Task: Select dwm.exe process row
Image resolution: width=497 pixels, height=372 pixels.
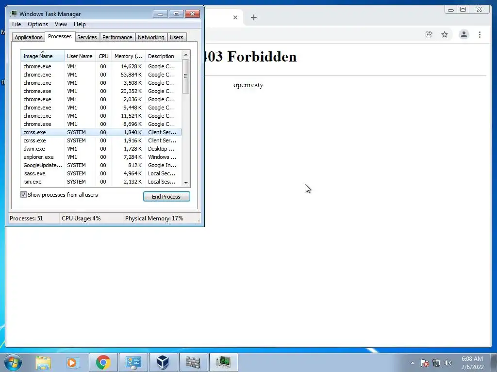Action: [x=101, y=149]
